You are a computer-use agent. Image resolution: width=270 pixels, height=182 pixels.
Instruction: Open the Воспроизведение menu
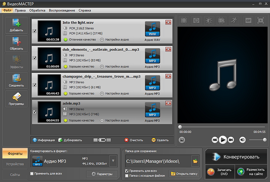pos(62,11)
